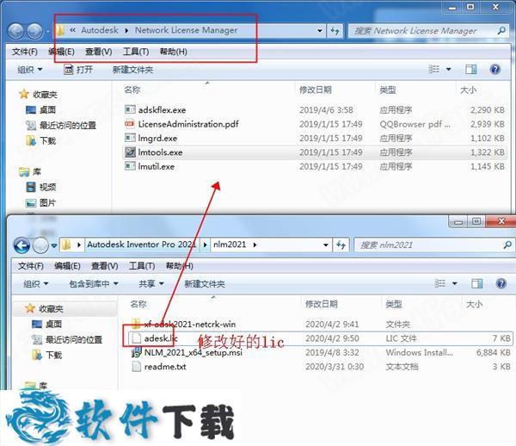The height and width of the screenshot is (446, 516).
Task: Open 包含到库中 dropdown in nlm2021 toolbar
Action: click(94, 283)
